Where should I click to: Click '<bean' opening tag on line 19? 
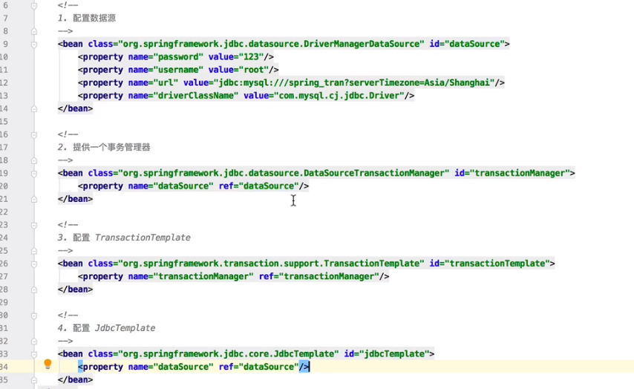coord(71,174)
